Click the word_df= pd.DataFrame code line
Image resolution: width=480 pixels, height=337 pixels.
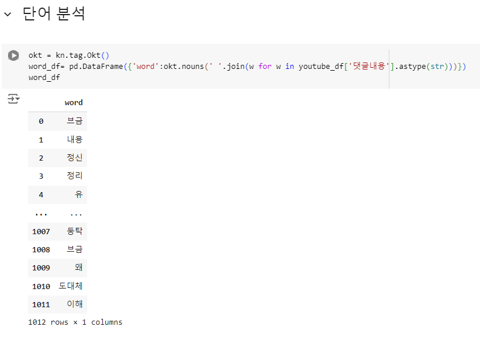[247, 67]
